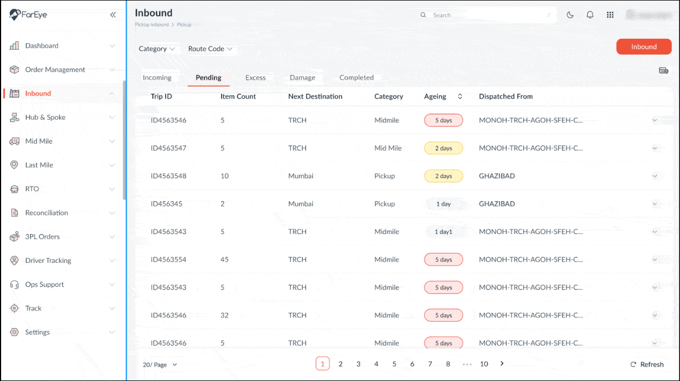Click item count 32 cell
680x381 pixels.
224,315
